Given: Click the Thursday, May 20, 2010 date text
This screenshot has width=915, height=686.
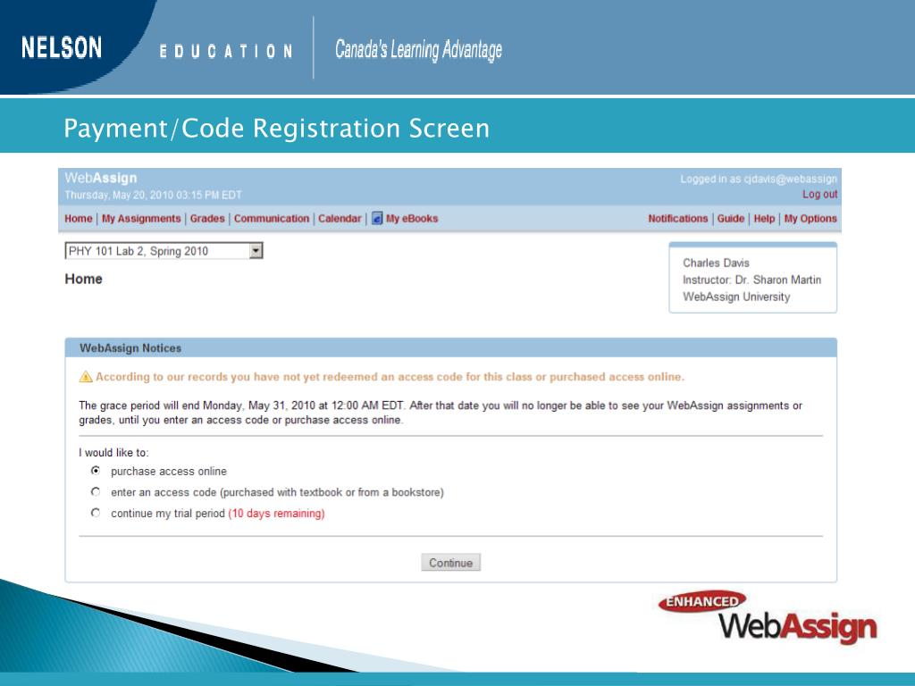Looking at the screenshot, I should pyautogui.click(x=153, y=195).
